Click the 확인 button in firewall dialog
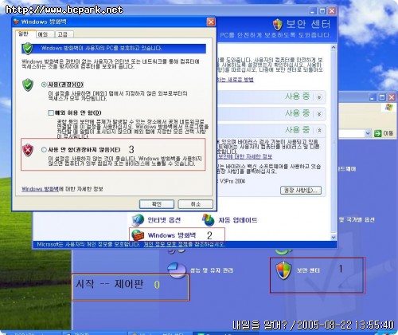 [x=157, y=204]
